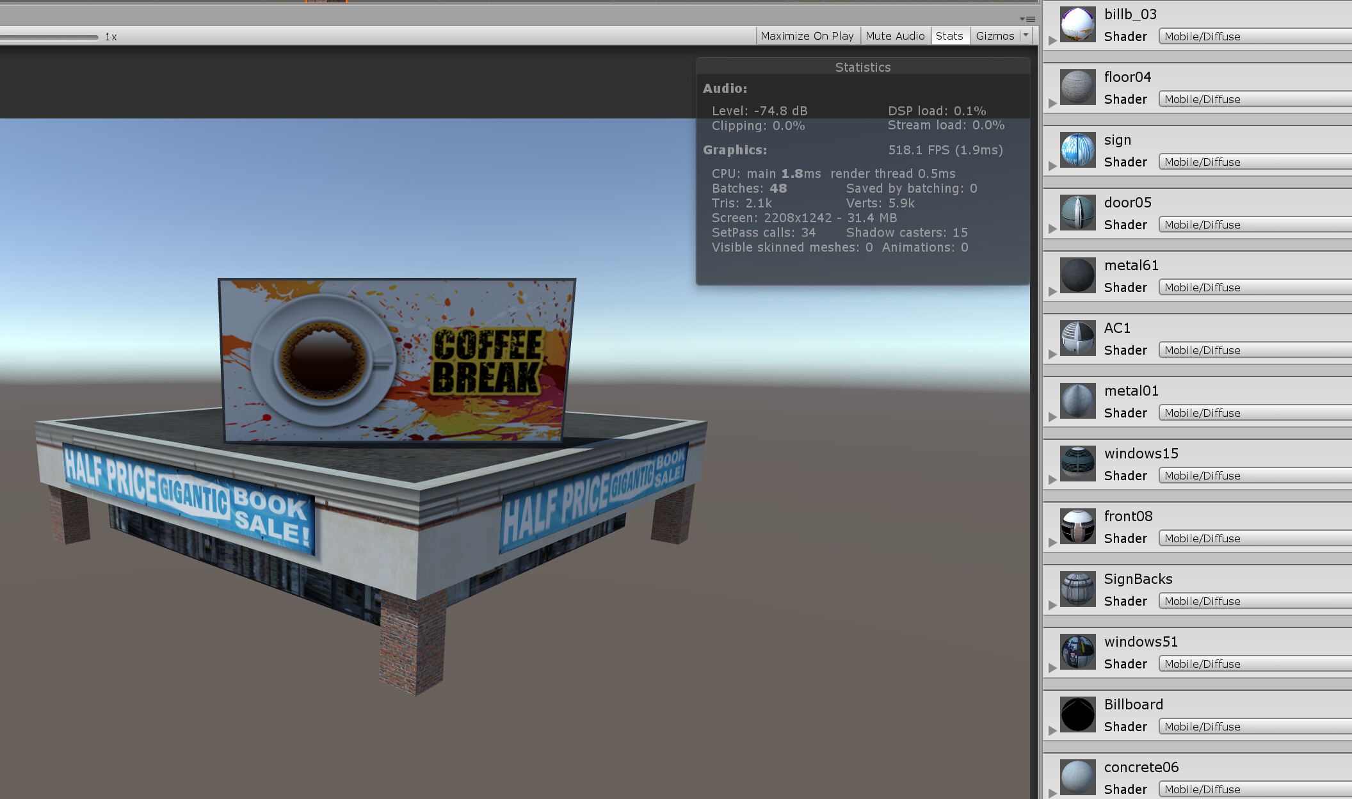Click the Statistics overlay panel header
This screenshot has height=799, width=1352.
pos(863,67)
